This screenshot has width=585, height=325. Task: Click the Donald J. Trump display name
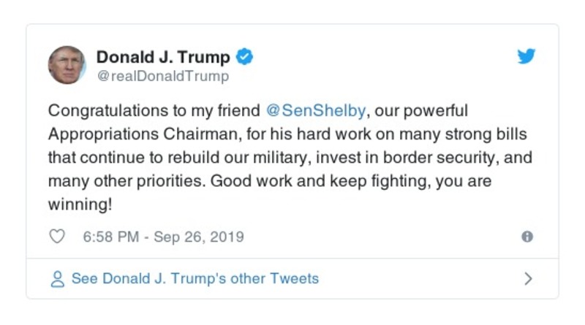coord(163,57)
